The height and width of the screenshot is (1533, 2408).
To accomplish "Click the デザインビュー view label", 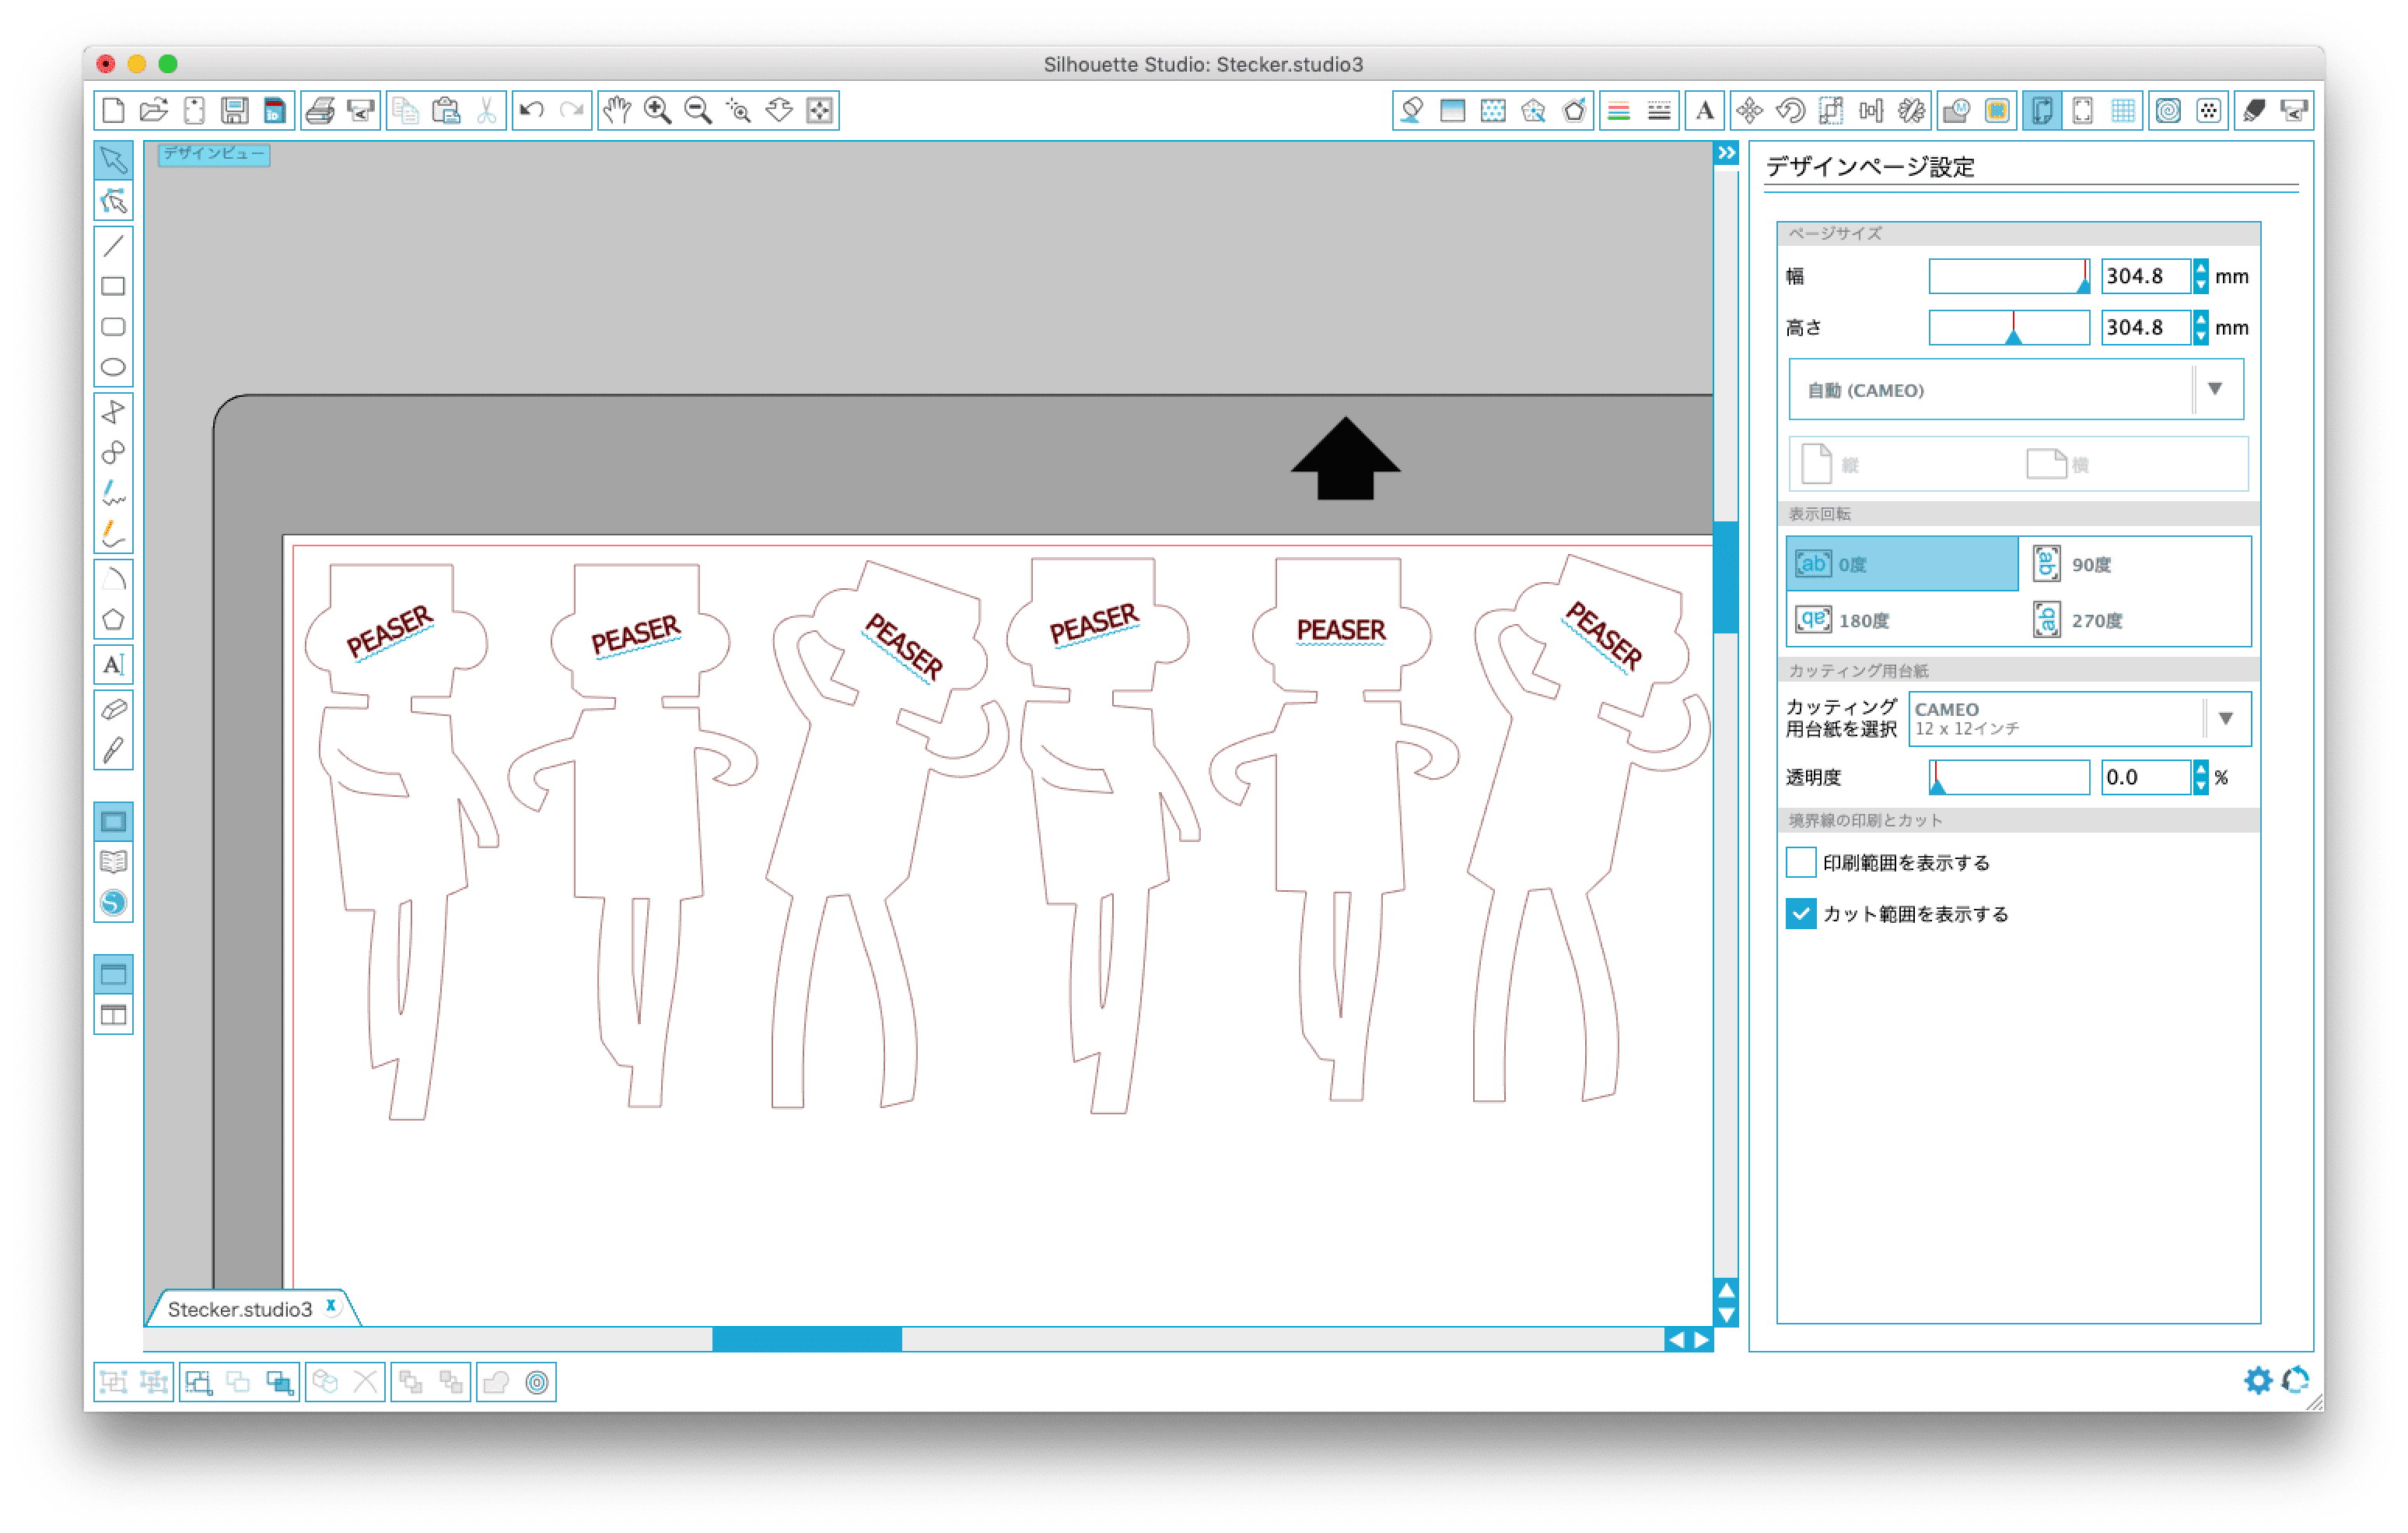I will [x=213, y=153].
